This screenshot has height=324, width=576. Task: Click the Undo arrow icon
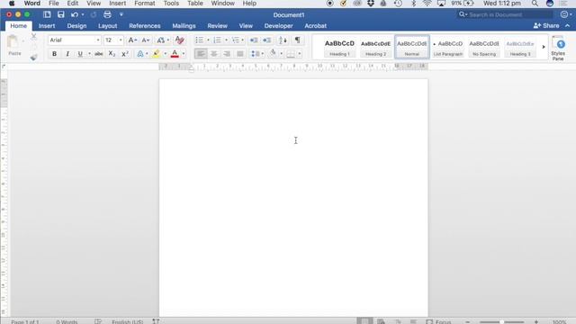tap(74, 14)
